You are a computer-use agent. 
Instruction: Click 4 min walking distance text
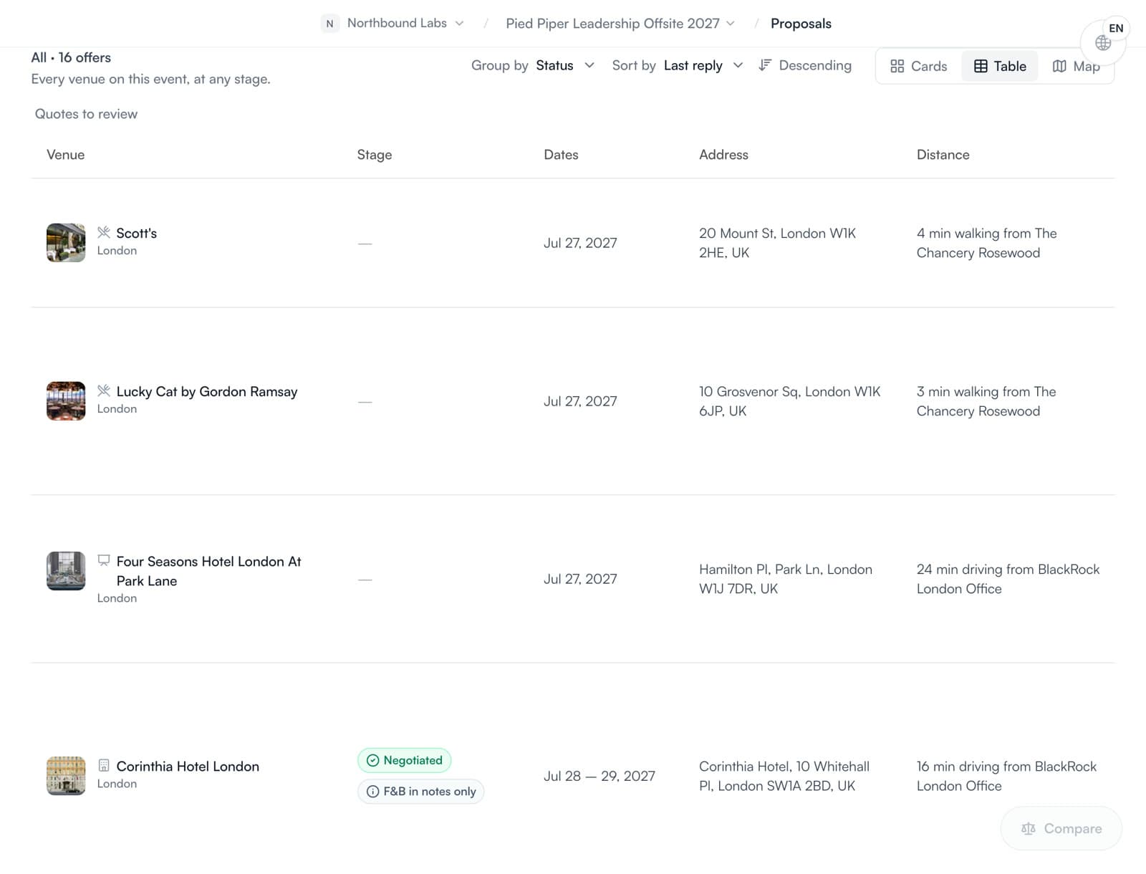coord(986,243)
